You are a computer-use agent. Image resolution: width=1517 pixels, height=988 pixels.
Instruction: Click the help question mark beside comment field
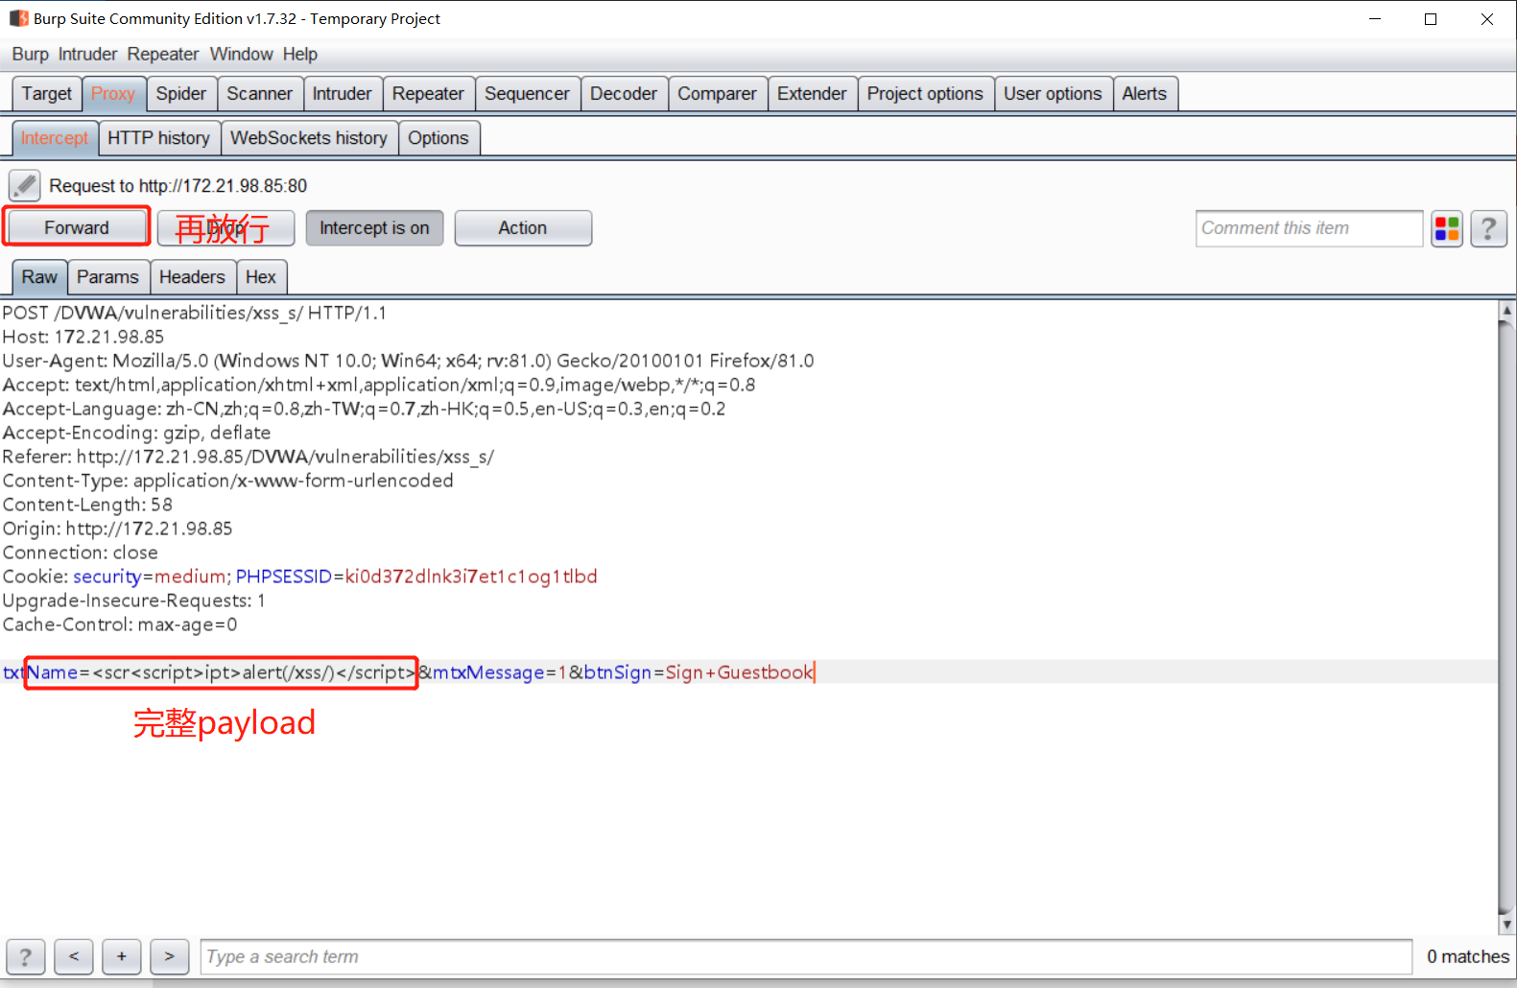[x=1488, y=228]
